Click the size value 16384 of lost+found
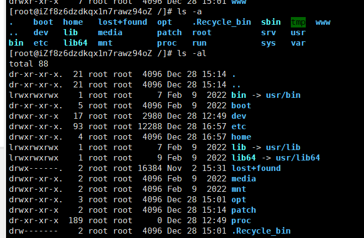This screenshot has height=238, width=364. [x=150, y=168]
